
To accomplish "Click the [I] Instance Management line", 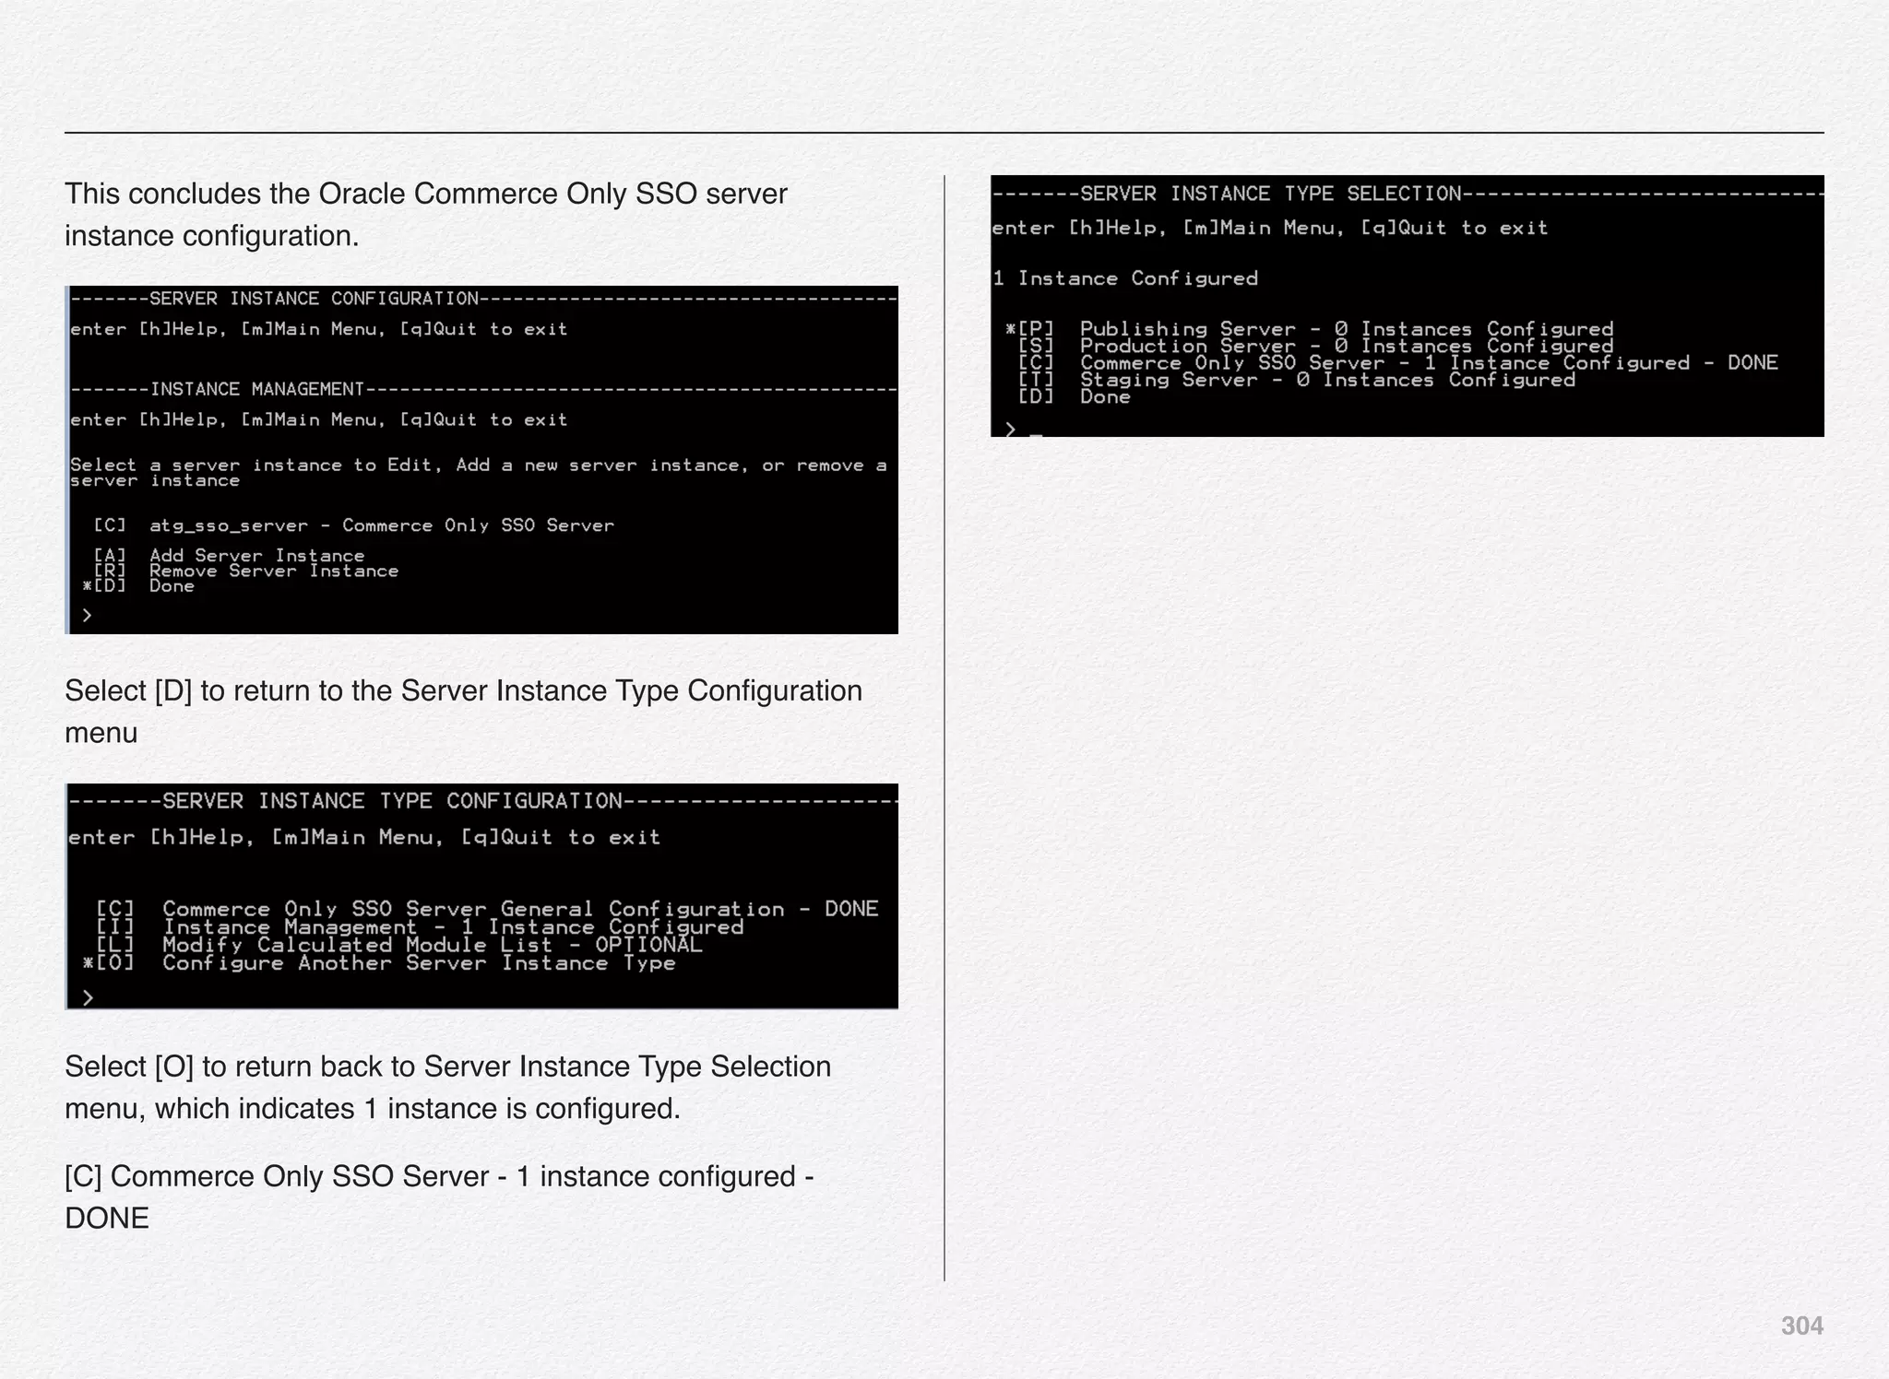I will pyautogui.click(x=420, y=927).
